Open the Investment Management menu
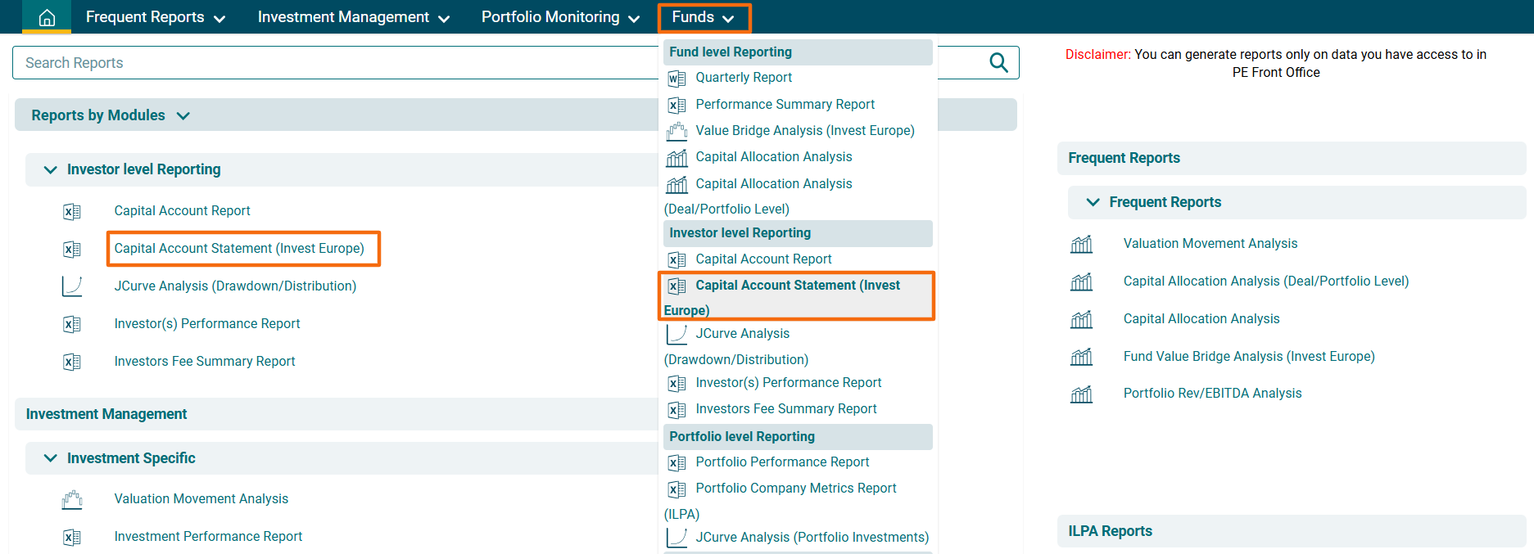Screen dimensions: 1534x554 pos(353,17)
